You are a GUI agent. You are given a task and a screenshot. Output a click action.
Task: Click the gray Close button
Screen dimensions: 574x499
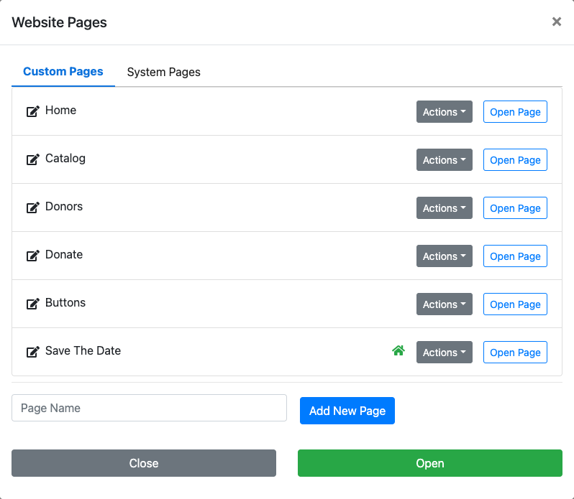(144, 463)
